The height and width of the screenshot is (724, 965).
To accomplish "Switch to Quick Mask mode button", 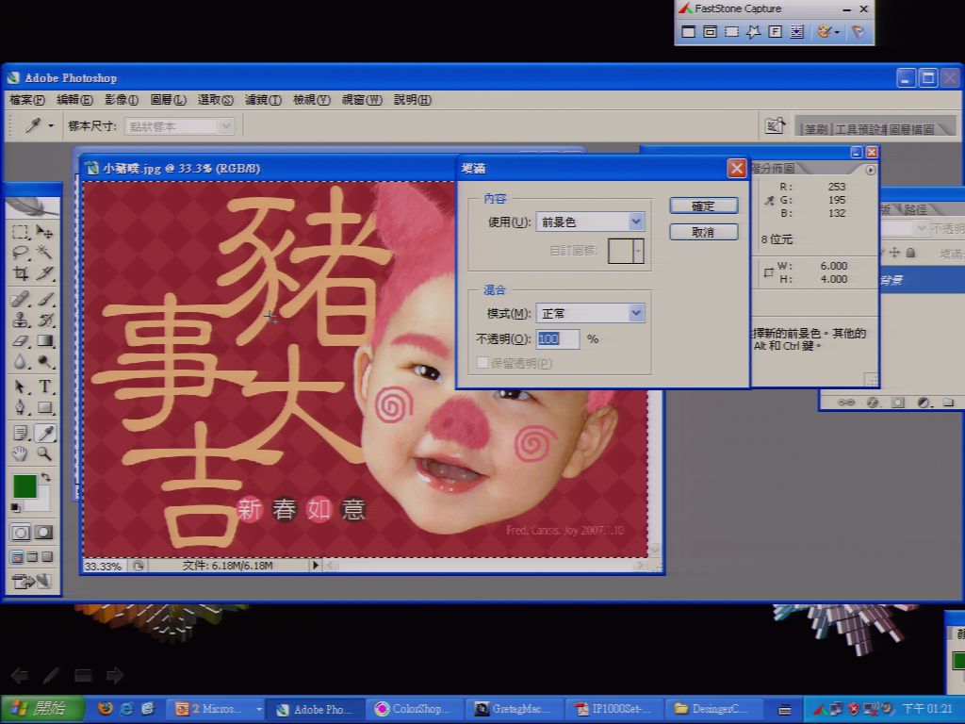I will pos(43,533).
